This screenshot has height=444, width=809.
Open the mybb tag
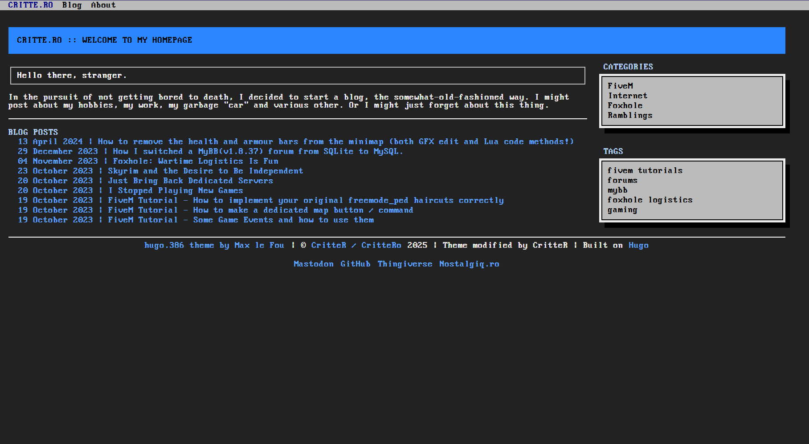click(x=617, y=190)
